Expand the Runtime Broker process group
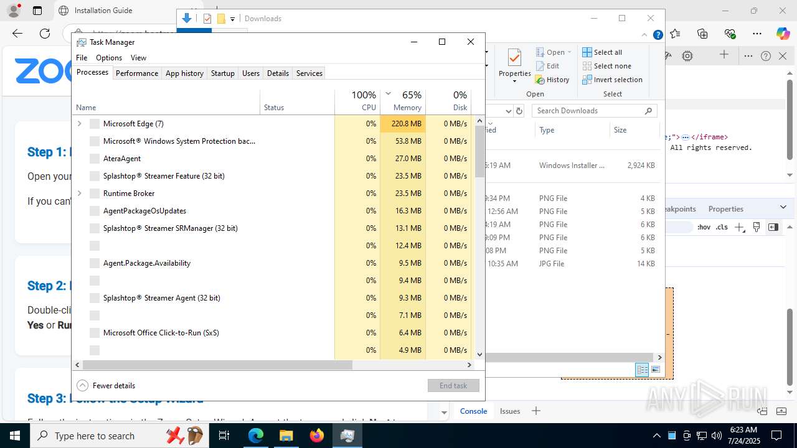797x448 pixels. tap(79, 194)
